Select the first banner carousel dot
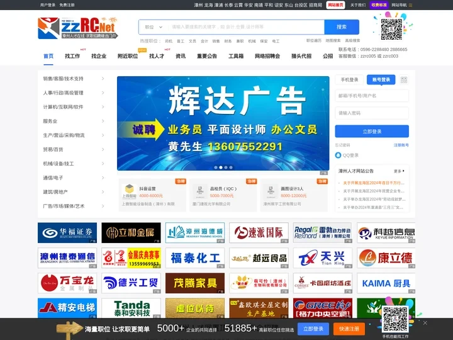 point(216,167)
